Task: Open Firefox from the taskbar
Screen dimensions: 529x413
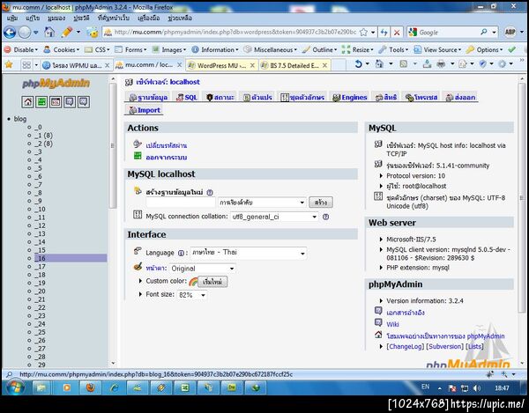Action: tap(90, 387)
